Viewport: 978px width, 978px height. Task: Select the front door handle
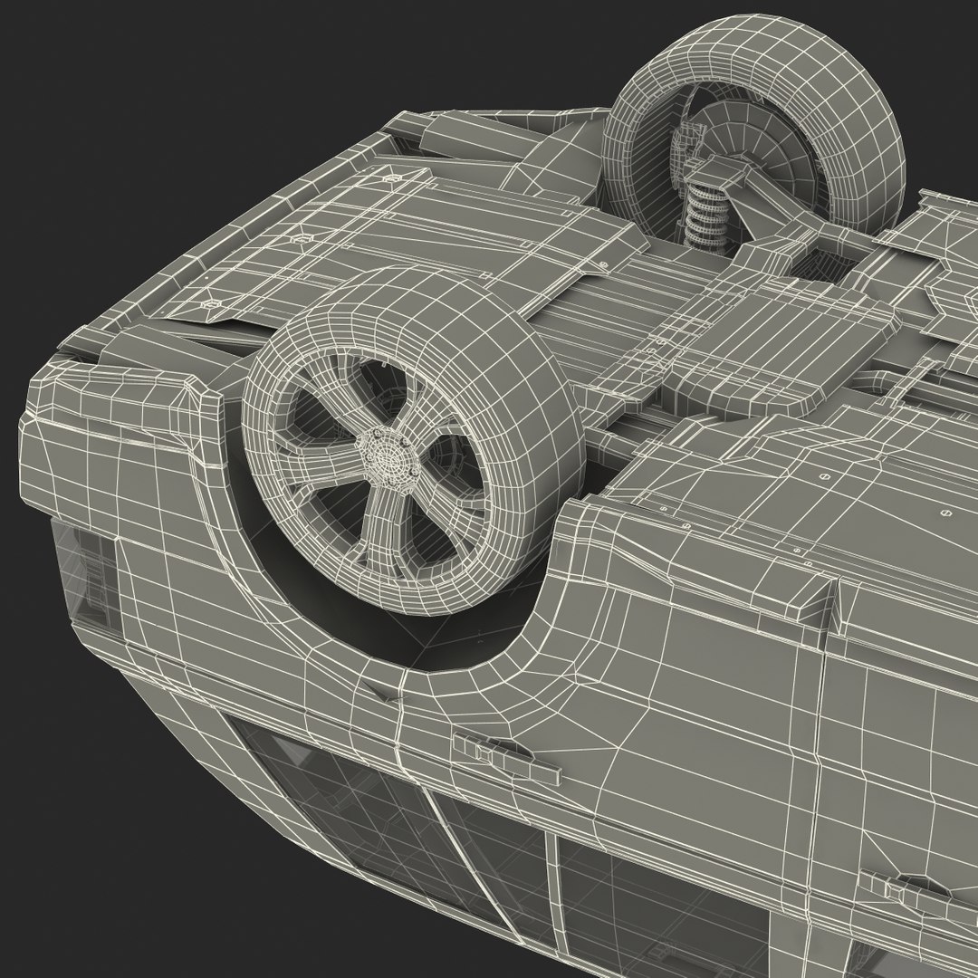[x=506, y=758]
